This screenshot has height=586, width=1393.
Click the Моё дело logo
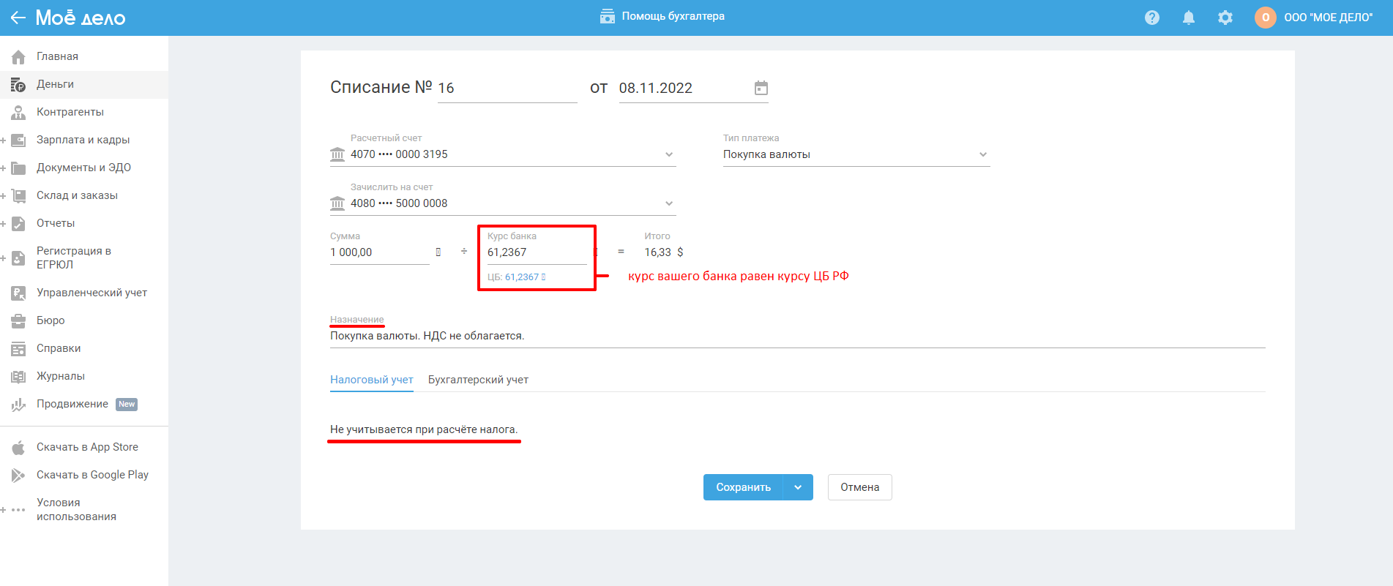(81, 18)
